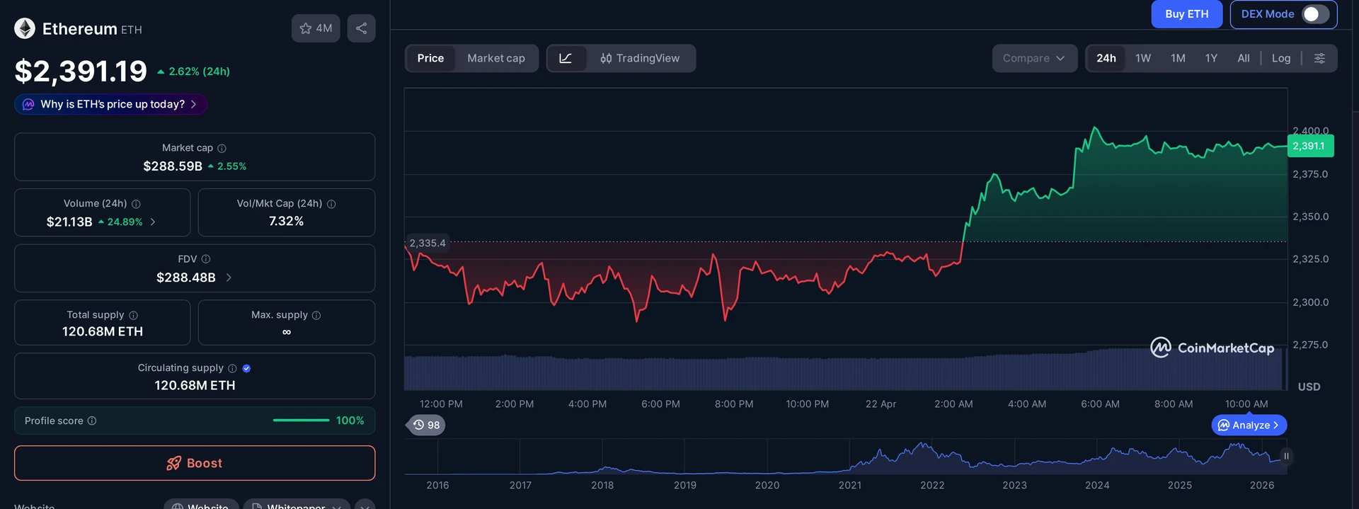Click the Analyze button
Screen dimensions: 1359x509
[1249, 425]
